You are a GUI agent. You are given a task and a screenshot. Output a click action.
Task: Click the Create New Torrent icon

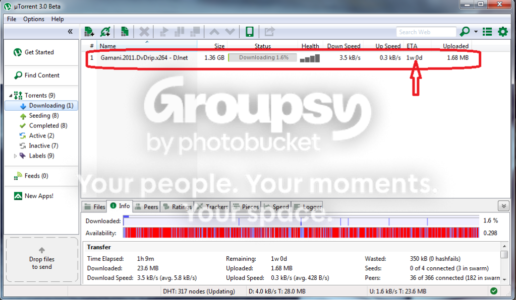pos(125,32)
